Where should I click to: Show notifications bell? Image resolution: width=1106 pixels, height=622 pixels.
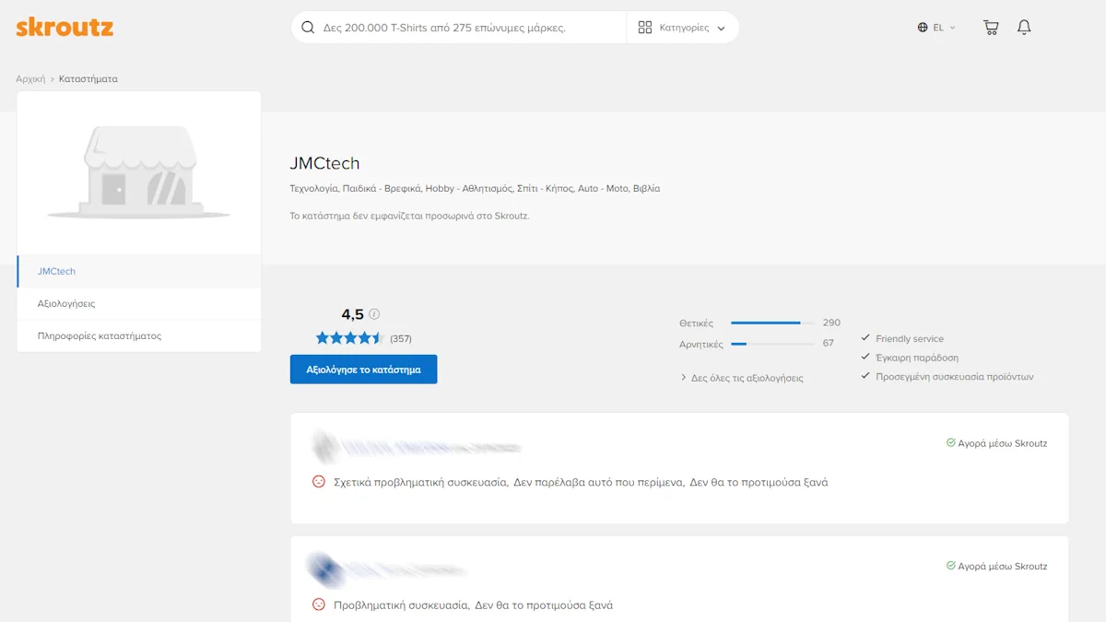1024,28
